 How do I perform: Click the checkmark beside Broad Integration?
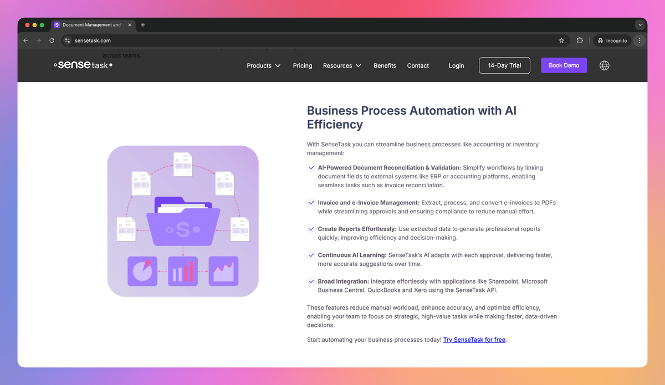pos(311,281)
